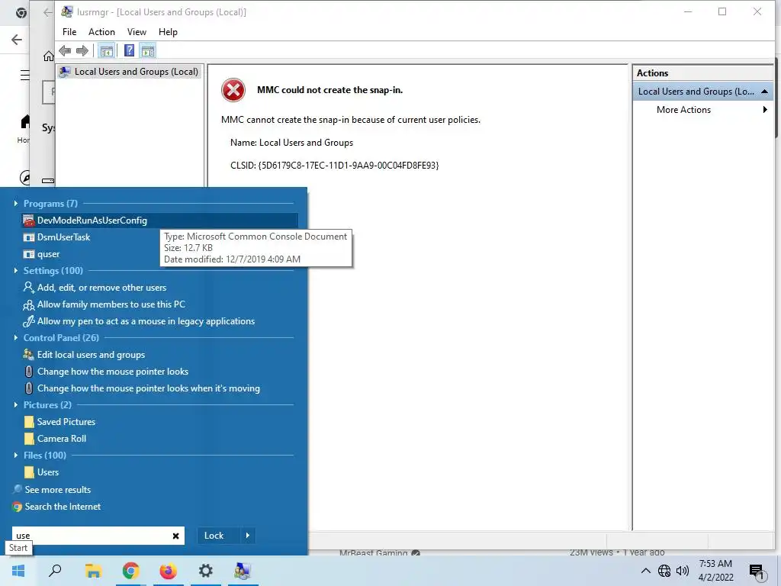Open Help via the question mark toolbar icon
Image resolution: width=781 pixels, height=586 pixels.
coord(129,50)
